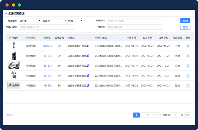Click application date 2005-01-19

pos(131,46)
